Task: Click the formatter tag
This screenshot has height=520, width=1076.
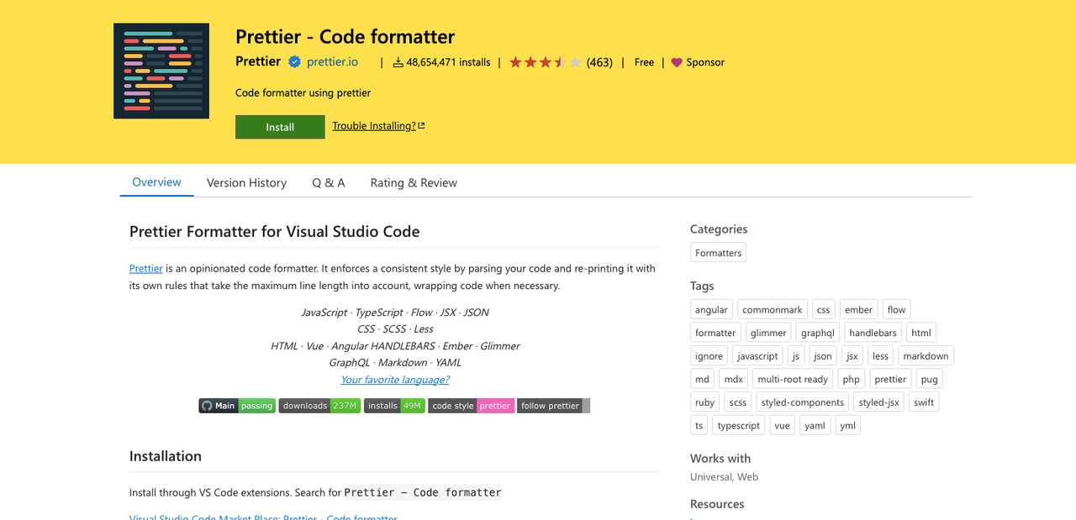Action: click(x=715, y=333)
